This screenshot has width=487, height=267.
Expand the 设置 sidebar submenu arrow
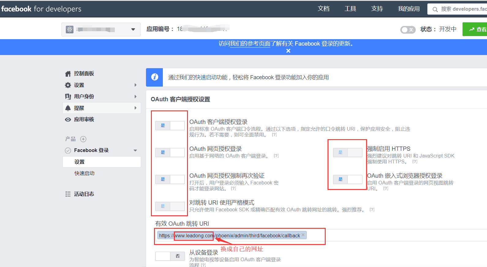135,85
